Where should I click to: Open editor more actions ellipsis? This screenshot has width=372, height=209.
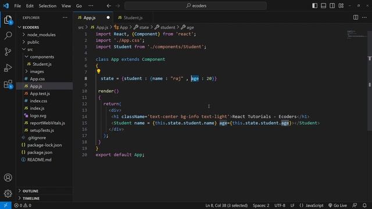click(x=364, y=17)
